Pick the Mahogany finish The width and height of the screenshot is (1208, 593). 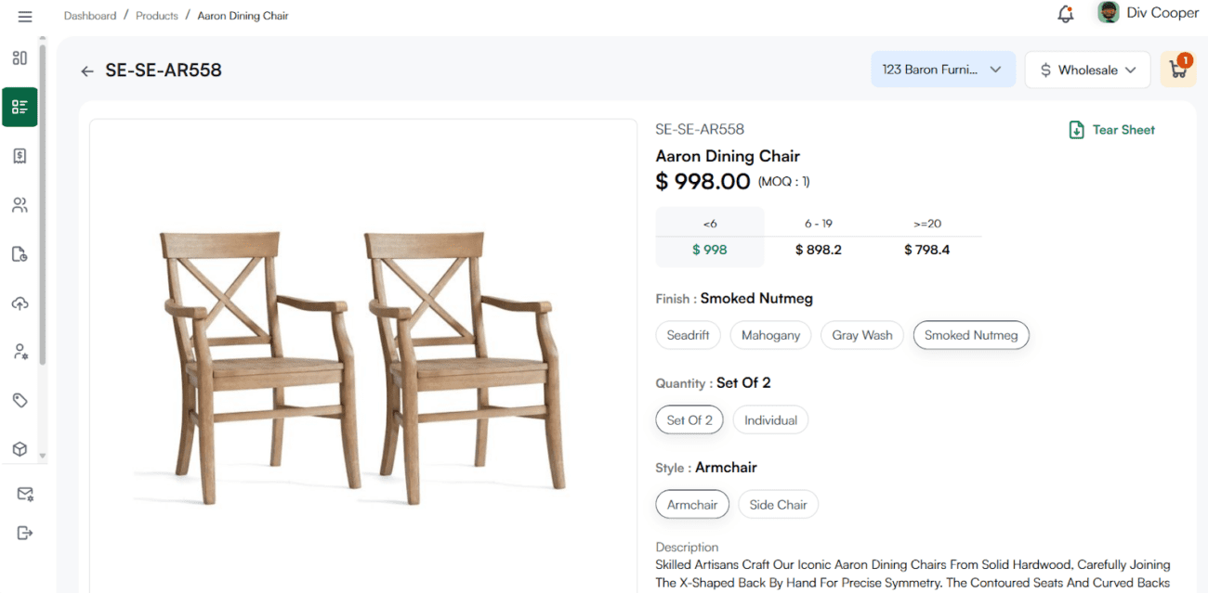coord(770,335)
